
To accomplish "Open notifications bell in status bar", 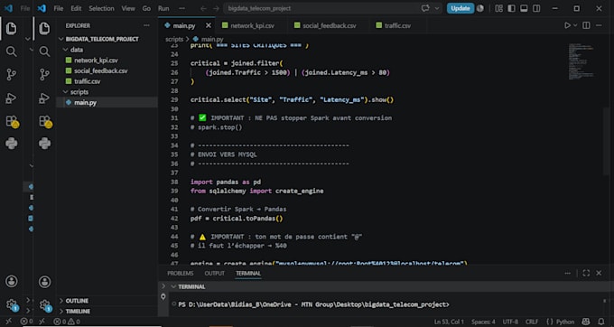I will 601,322.
